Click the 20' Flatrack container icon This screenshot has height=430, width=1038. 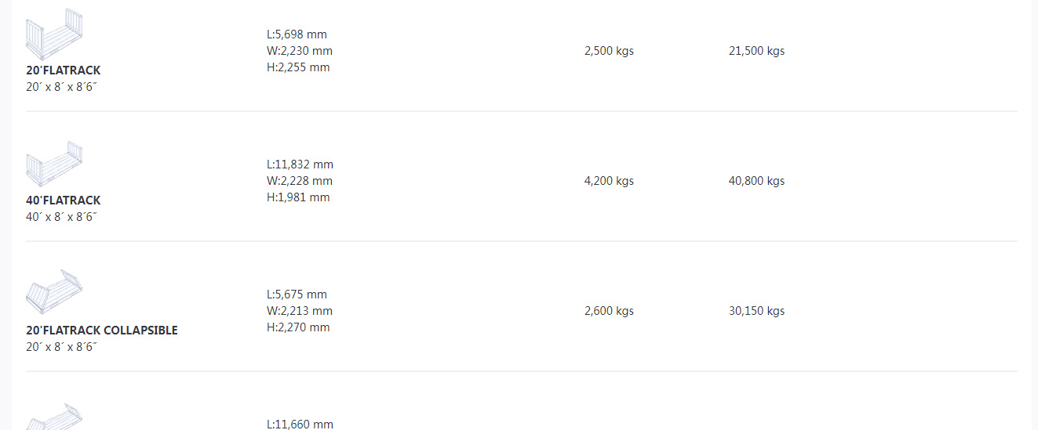pyautogui.click(x=55, y=34)
